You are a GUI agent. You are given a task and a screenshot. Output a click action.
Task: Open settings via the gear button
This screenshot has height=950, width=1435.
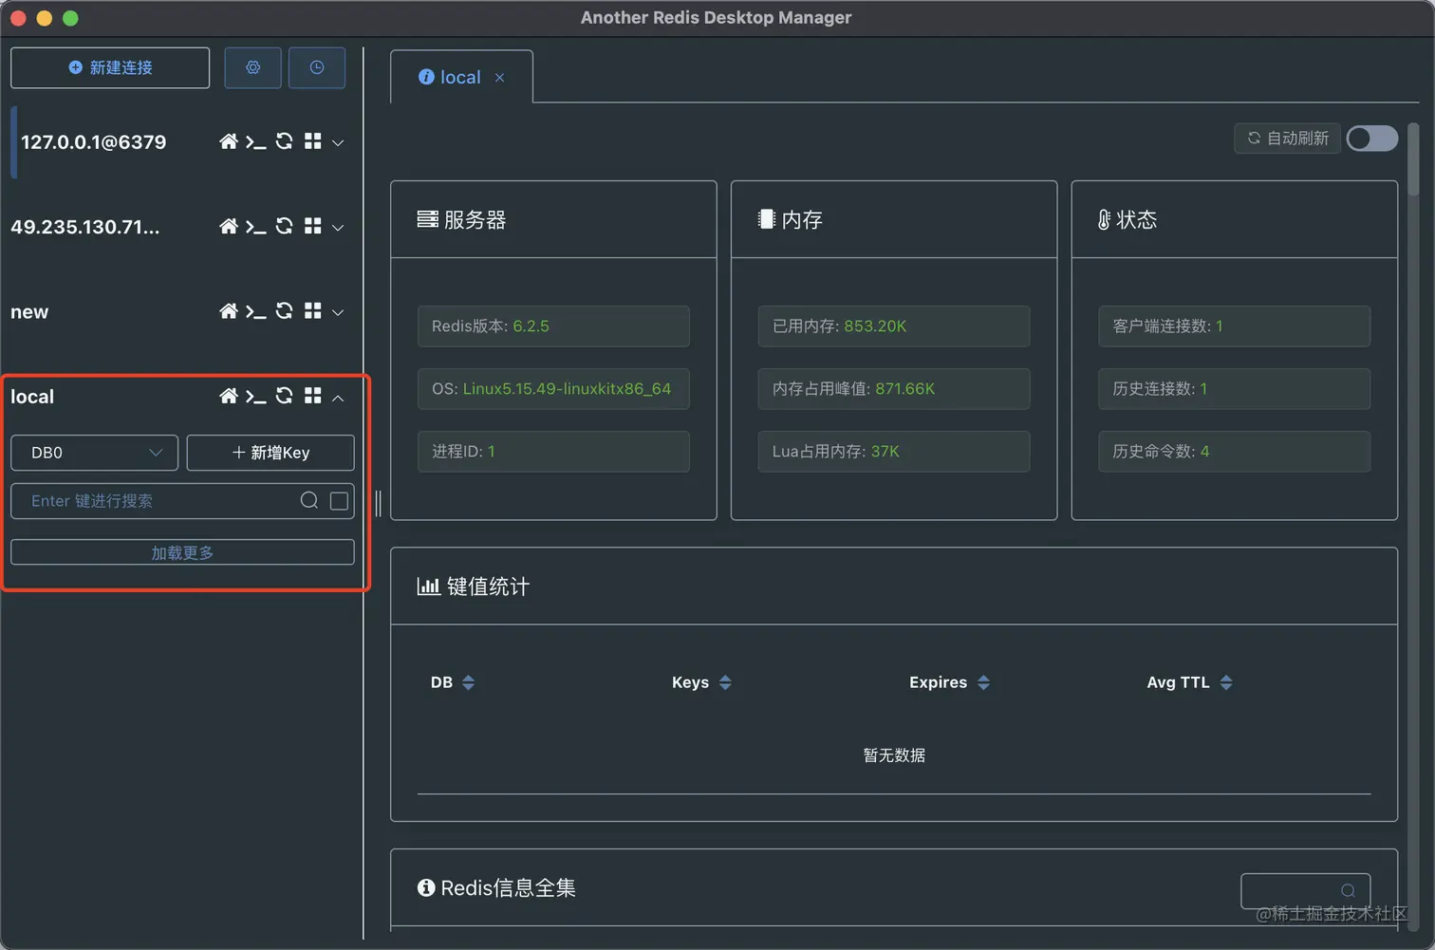[252, 67]
